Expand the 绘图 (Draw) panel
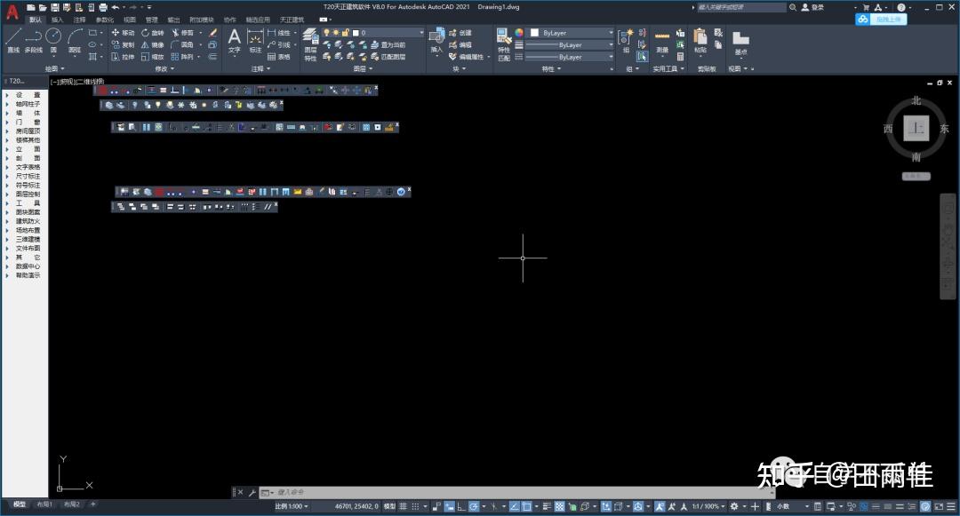 [x=54, y=68]
